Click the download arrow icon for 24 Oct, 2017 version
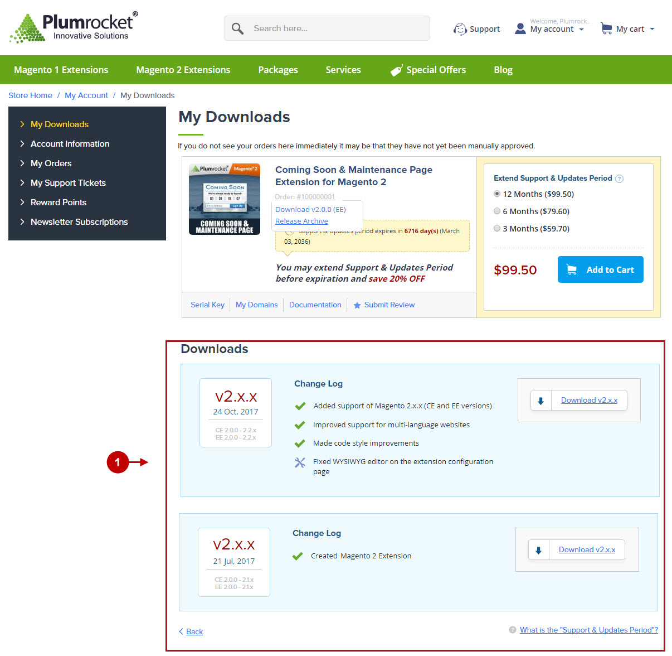The image size is (672, 656). 540,401
